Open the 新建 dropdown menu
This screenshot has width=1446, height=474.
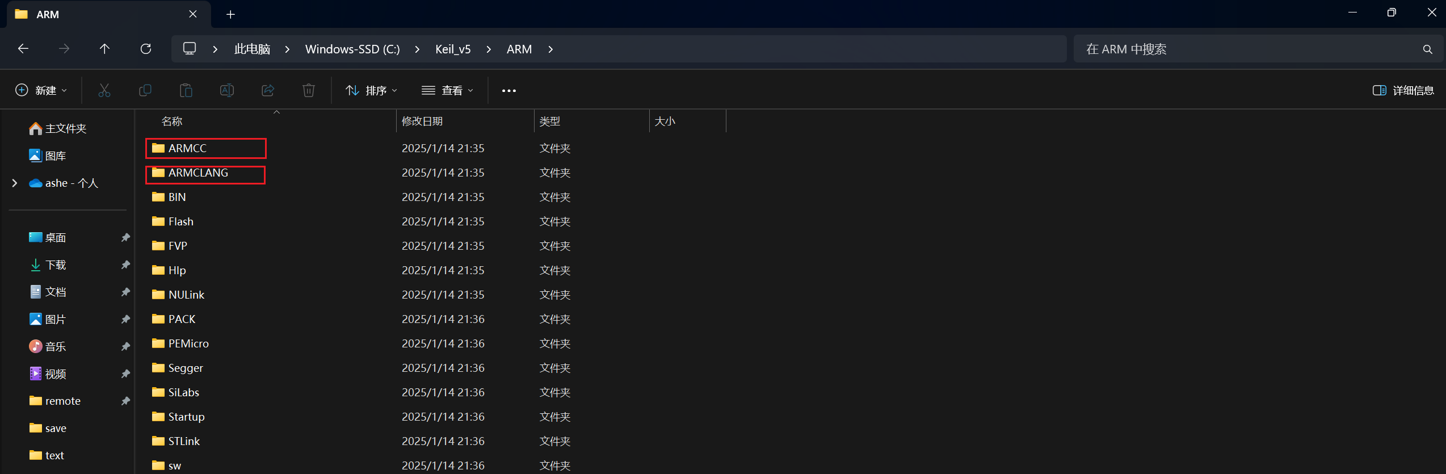click(x=41, y=90)
